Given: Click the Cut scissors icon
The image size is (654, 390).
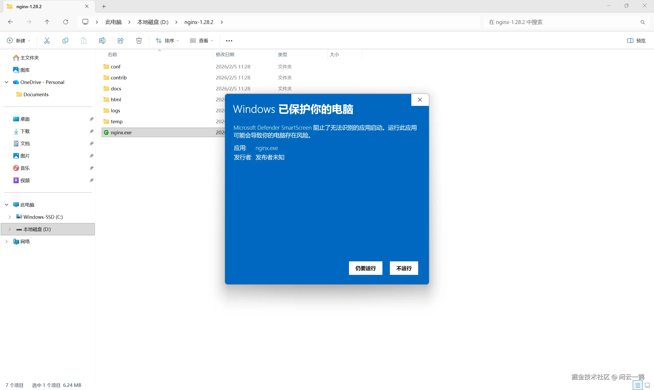Looking at the screenshot, I should (47, 41).
